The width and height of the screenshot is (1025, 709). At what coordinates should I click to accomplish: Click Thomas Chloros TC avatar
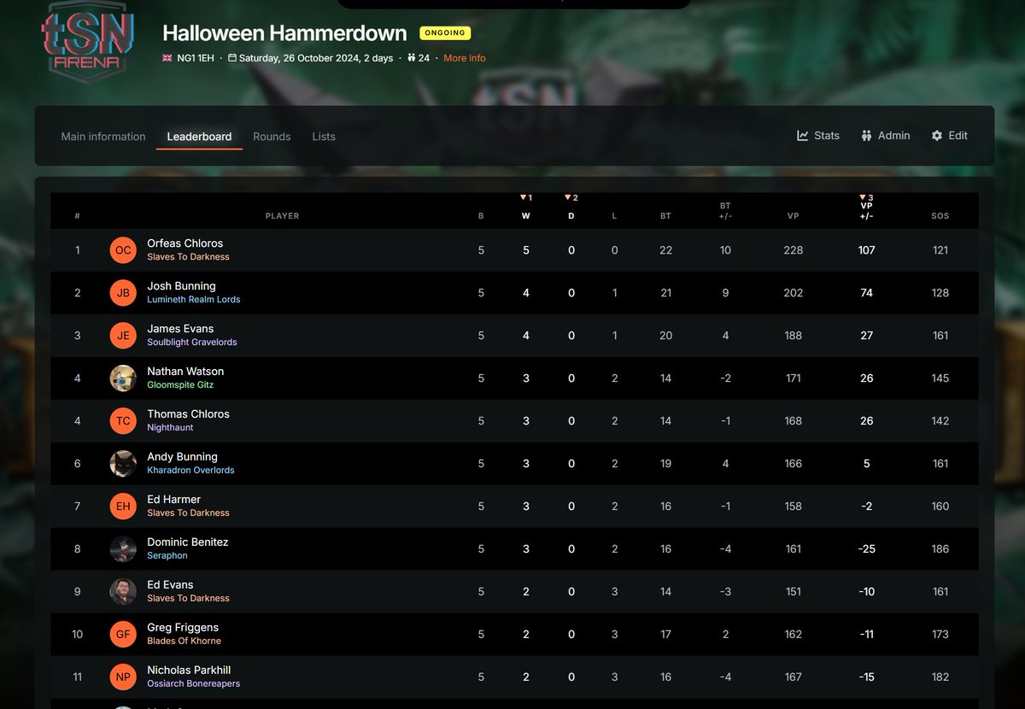tap(123, 421)
